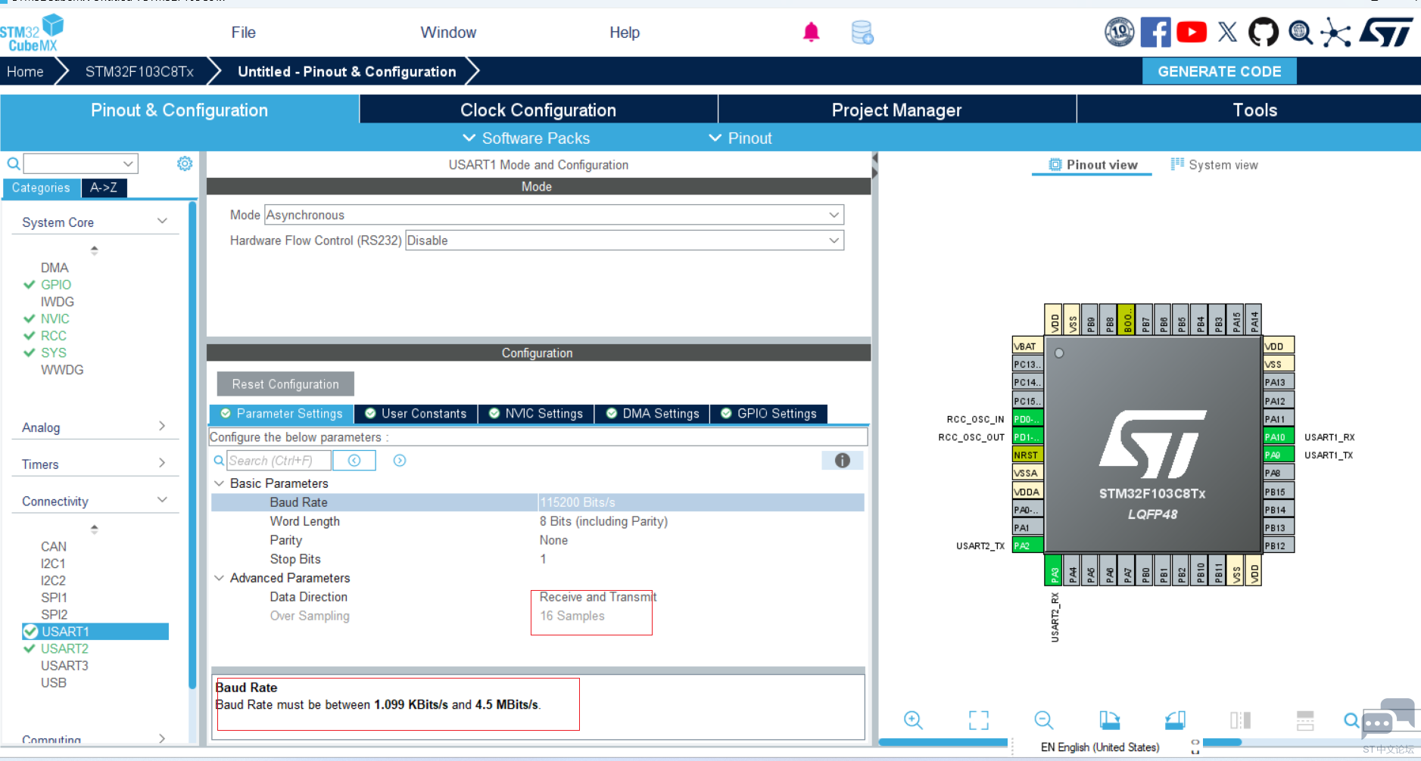Open the User Constants tab
Screen dimensions: 1421x761
(x=416, y=414)
